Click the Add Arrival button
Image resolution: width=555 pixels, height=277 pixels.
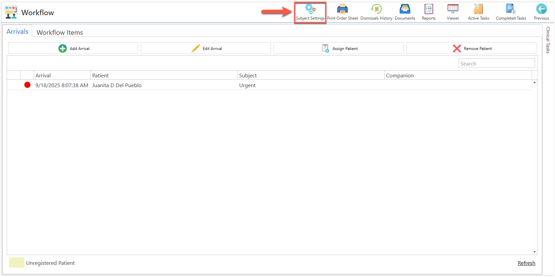(73, 48)
